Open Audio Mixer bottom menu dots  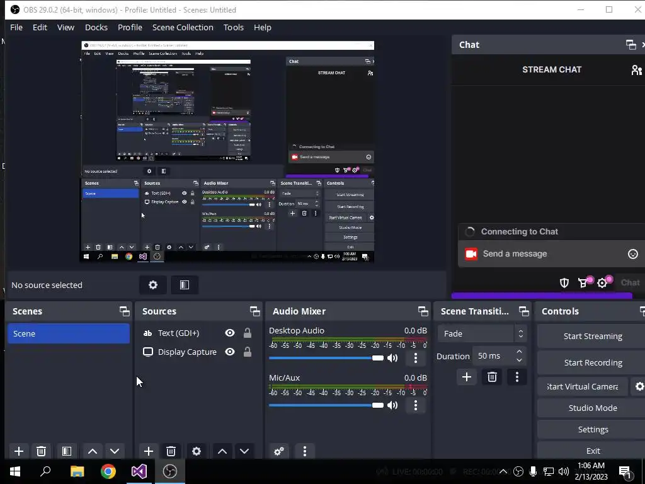coord(305,451)
